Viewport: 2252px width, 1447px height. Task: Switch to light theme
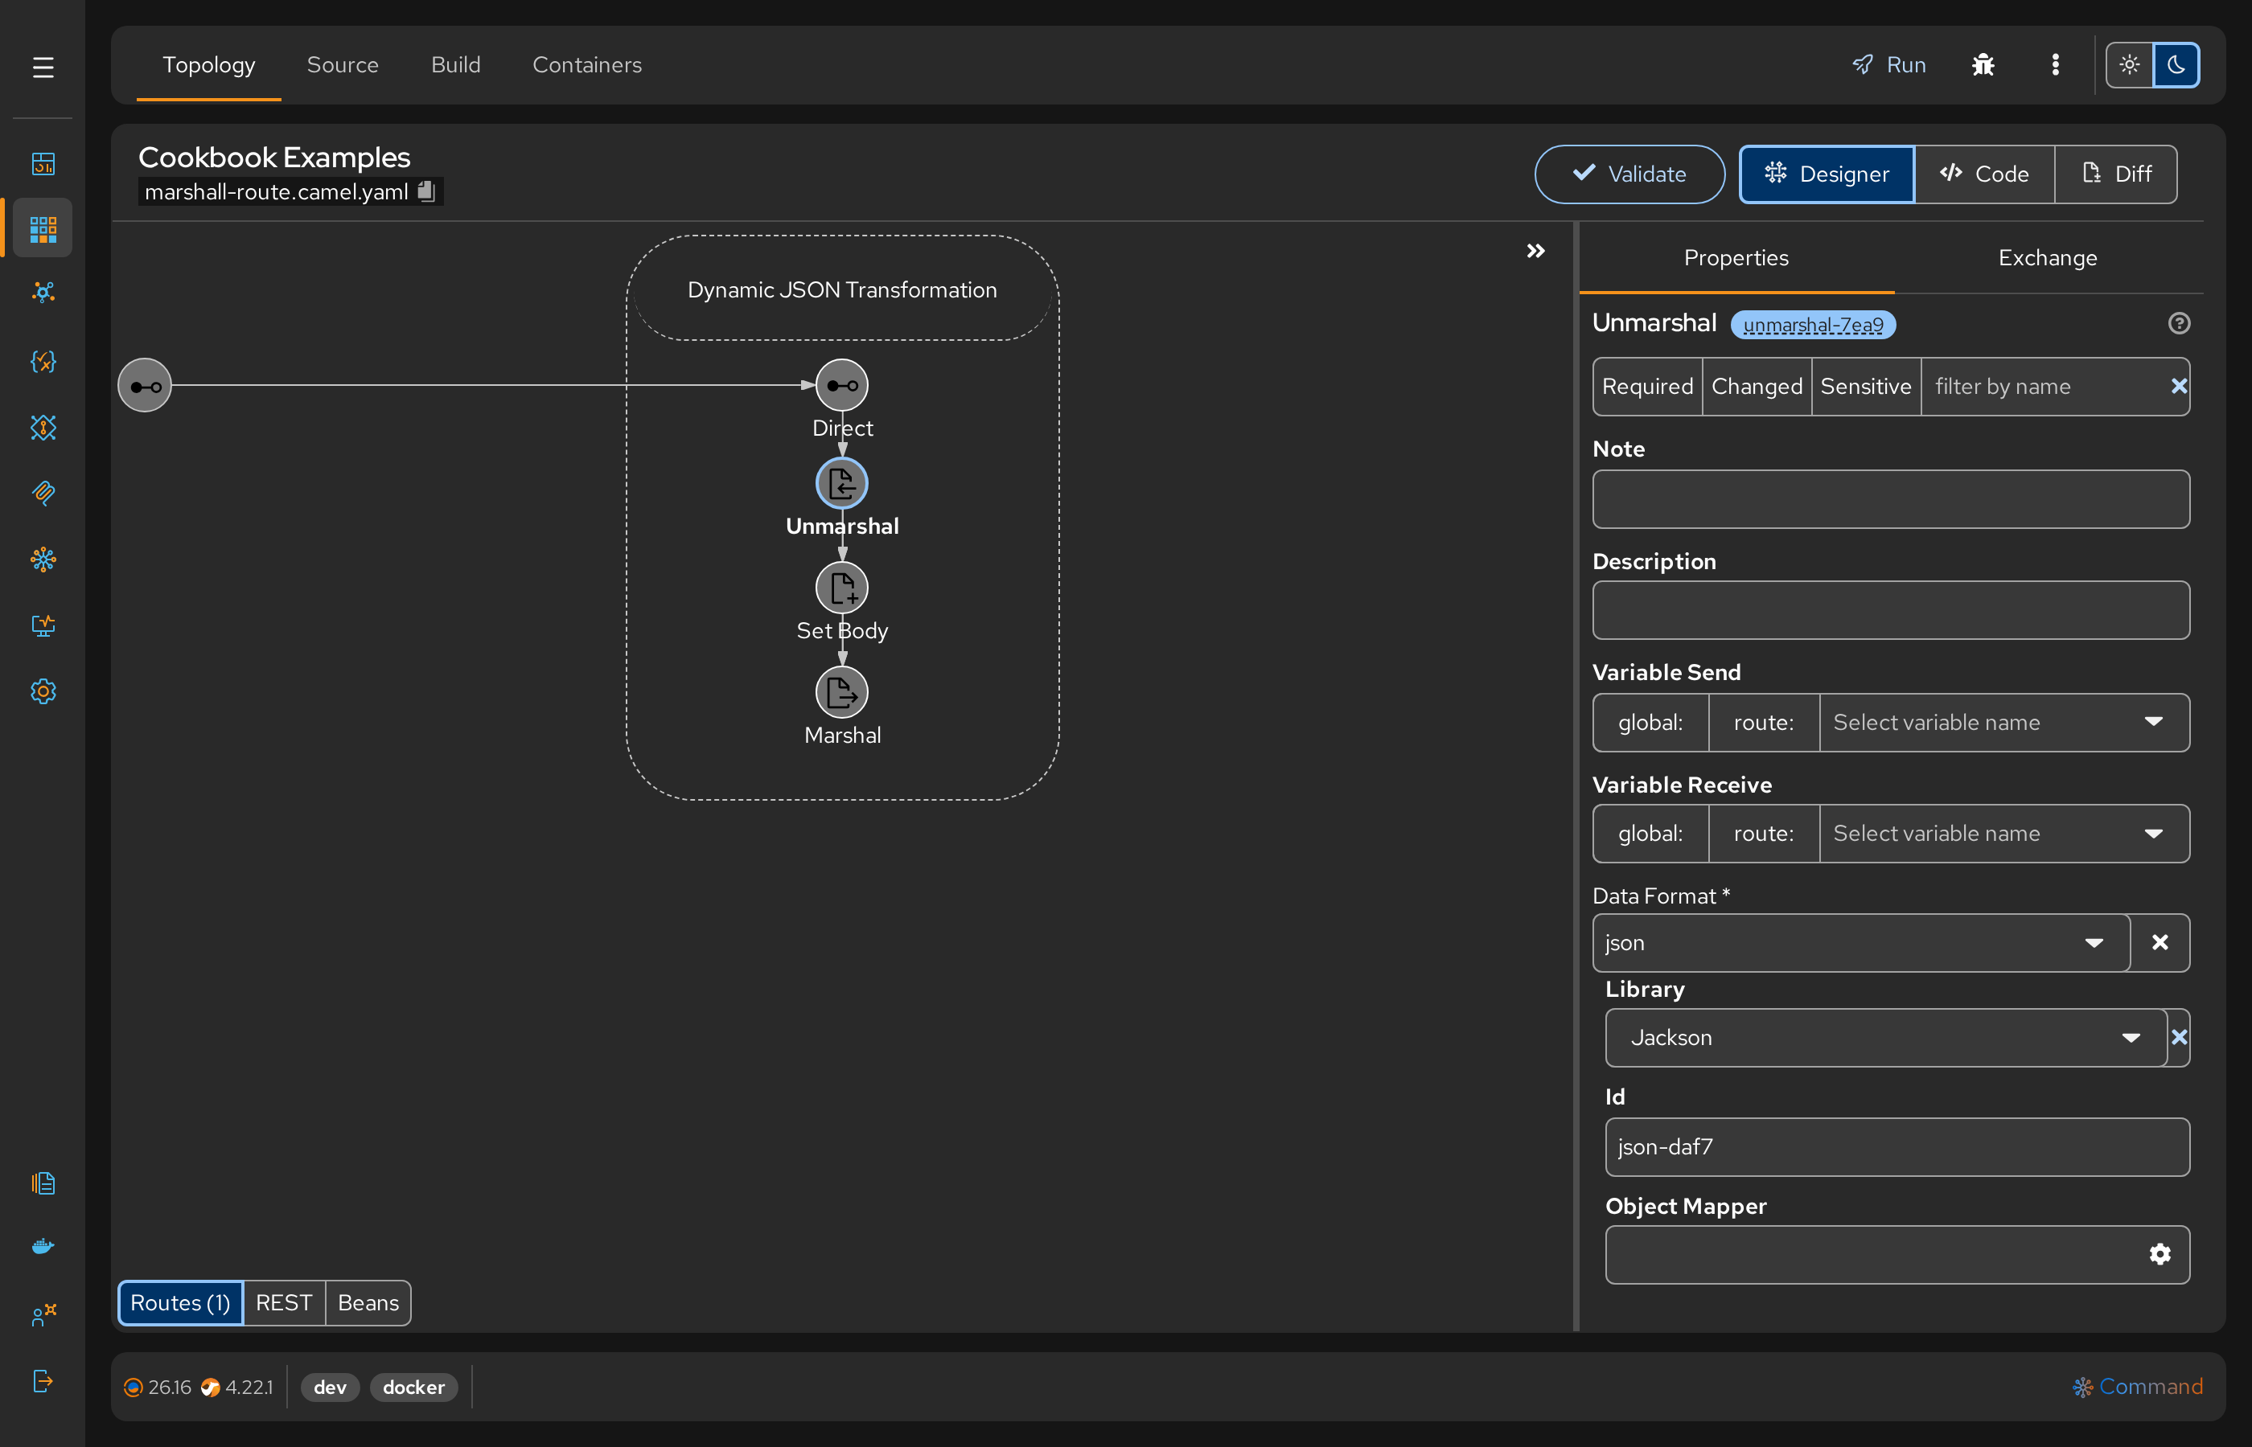click(x=2130, y=65)
